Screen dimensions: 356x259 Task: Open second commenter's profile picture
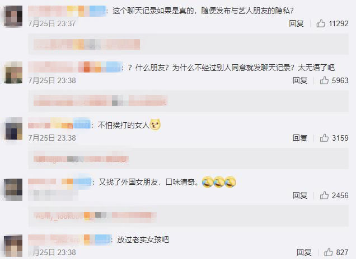(13, 73)
